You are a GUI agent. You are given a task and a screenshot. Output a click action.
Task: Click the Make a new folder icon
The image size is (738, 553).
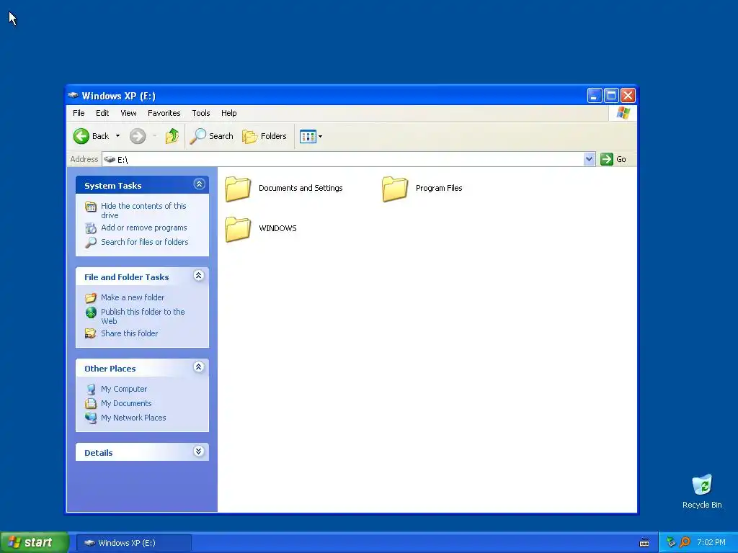pos(91,297)
